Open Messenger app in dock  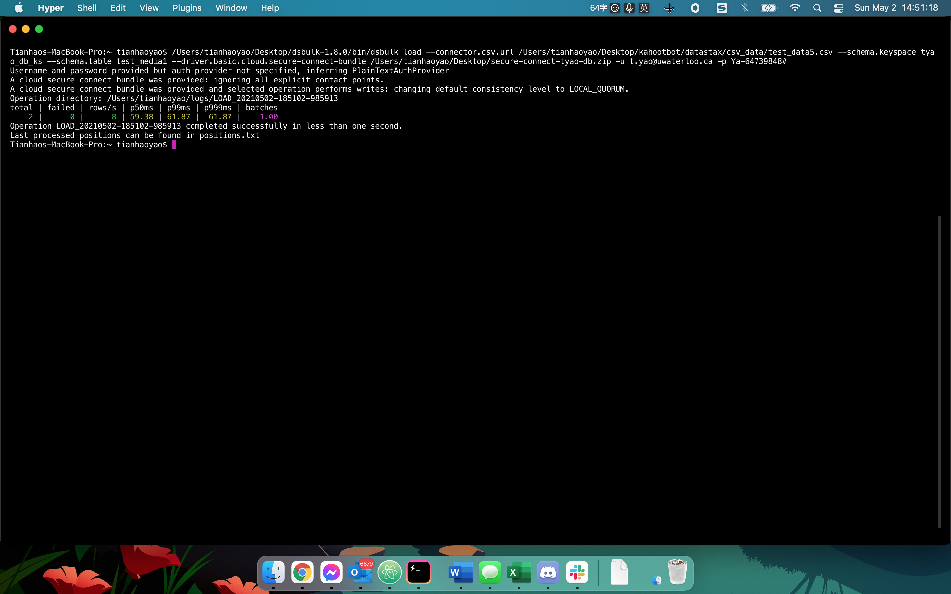tap(331, 573)
